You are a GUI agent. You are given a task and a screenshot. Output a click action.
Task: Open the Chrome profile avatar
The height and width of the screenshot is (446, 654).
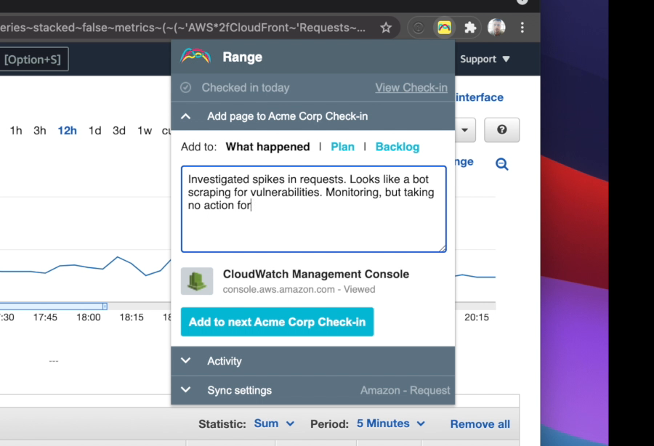(x=496, y=28)
